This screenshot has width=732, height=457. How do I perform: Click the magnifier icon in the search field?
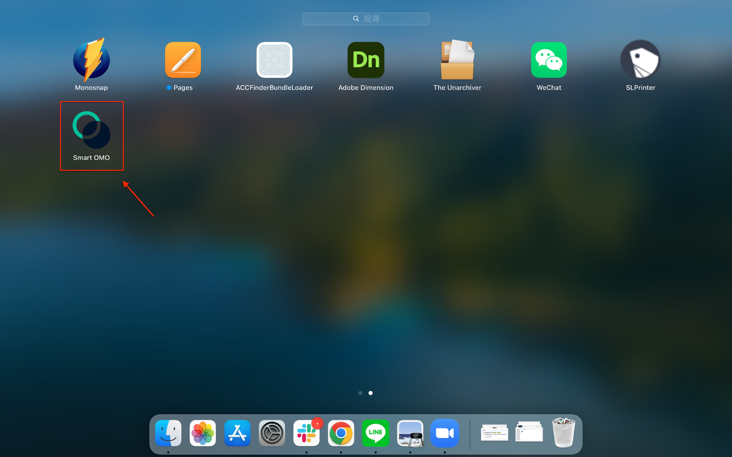356,19
